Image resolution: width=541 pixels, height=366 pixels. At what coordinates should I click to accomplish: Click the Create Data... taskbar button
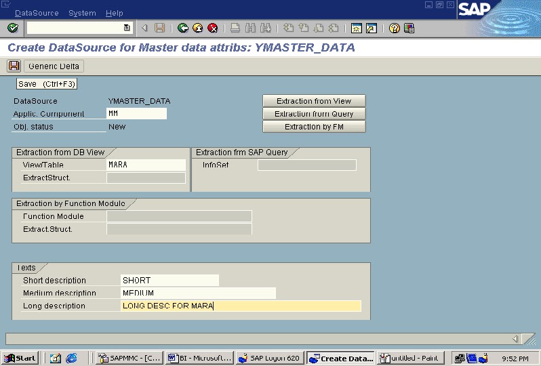[340, 358]
